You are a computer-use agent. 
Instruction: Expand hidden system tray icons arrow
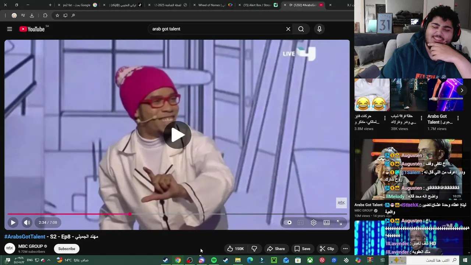pyautogui.click(x=49, y=260)
